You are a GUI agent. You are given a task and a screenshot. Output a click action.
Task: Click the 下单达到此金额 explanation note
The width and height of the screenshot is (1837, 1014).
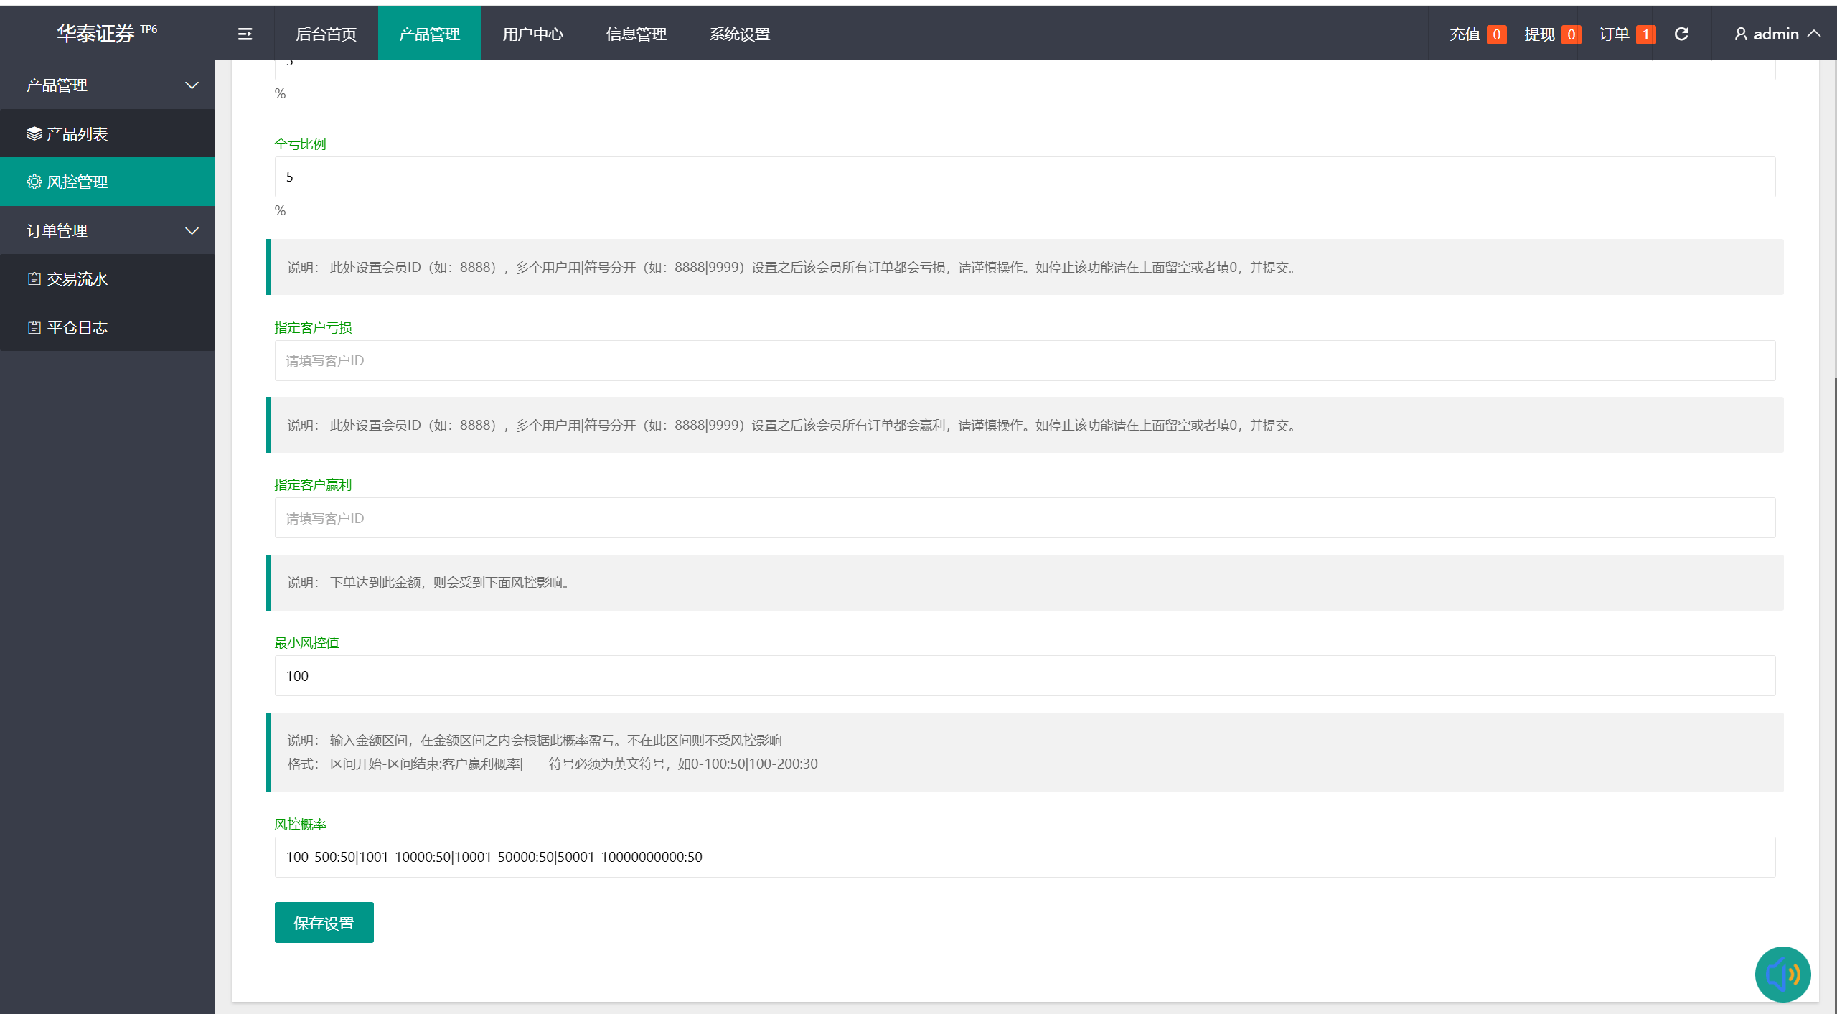tap(1025, 582)
